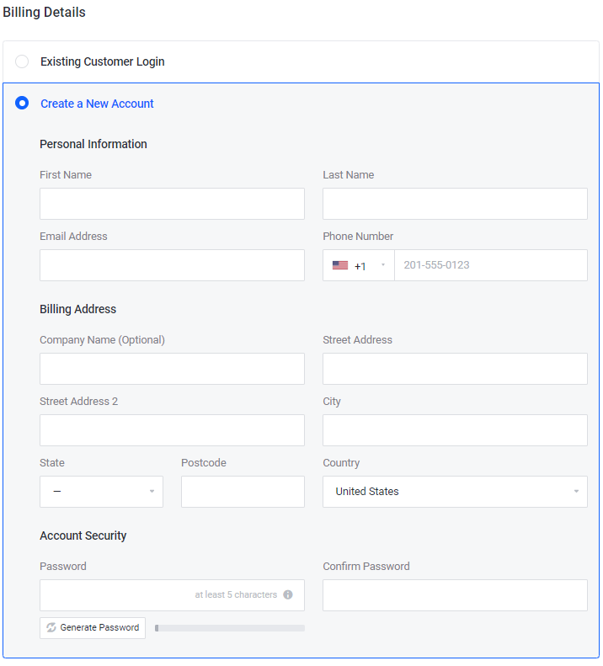Select the Create a New Account radio button
The width and height of the screenshot is (603, 666).
click(x=22, y=104)
